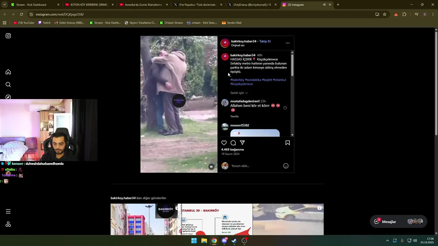
Task: Open post options three-dots icon
Action: pos(287,43)
